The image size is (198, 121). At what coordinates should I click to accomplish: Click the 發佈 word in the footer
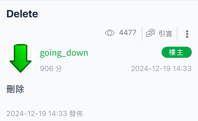point(76,114)
